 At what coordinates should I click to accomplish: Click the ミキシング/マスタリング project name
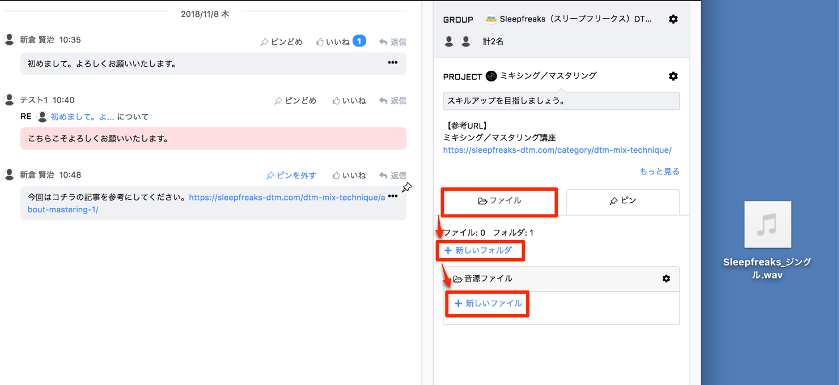point(548,76)
